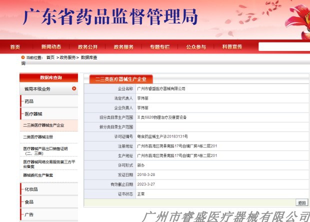Click the 证书状态 value 正常
This screenshot has width=310, height=222.
(141, 194)
